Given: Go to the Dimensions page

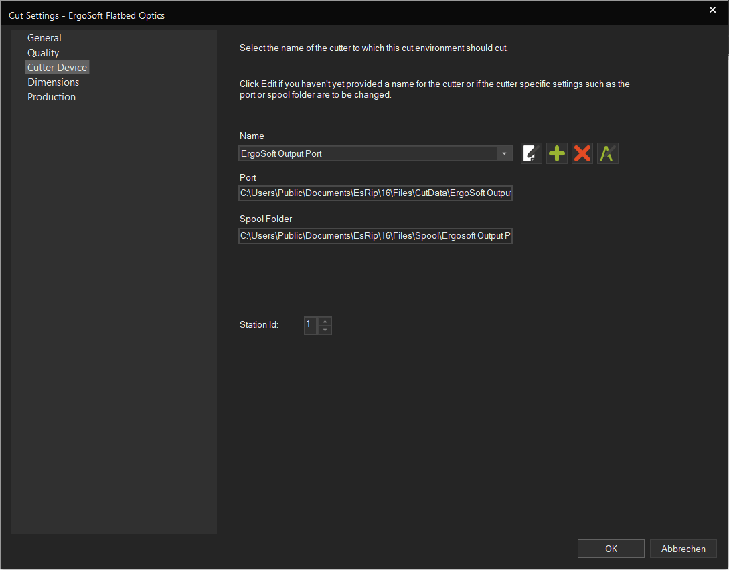Looking at the screenshot, I should 53,82.
